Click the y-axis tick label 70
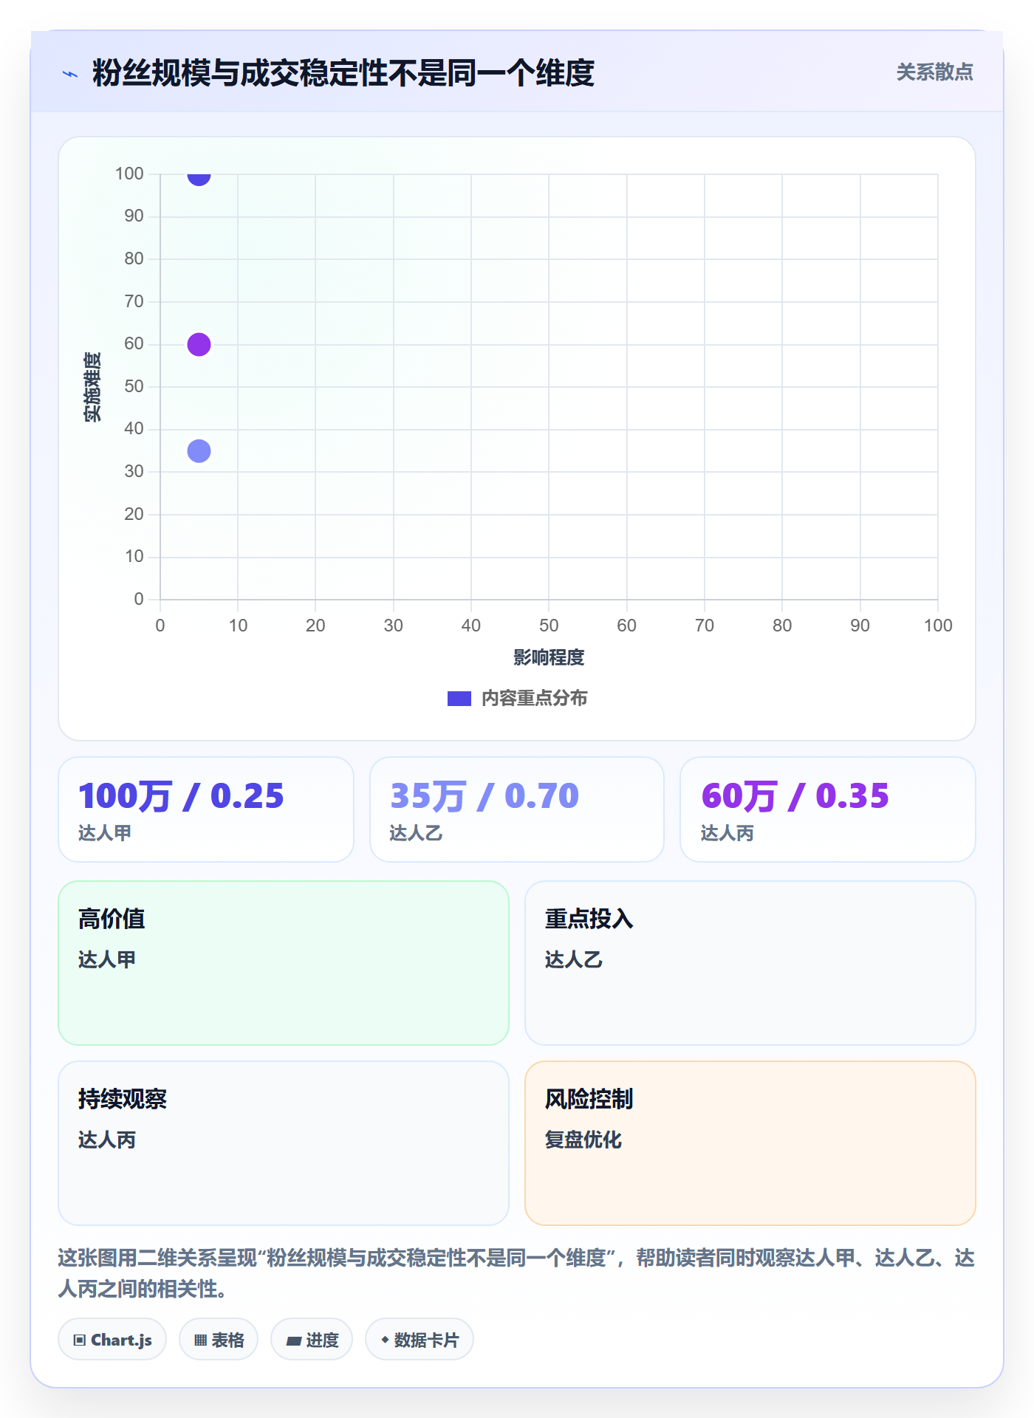1034x1418 pixels. point(134,301)
